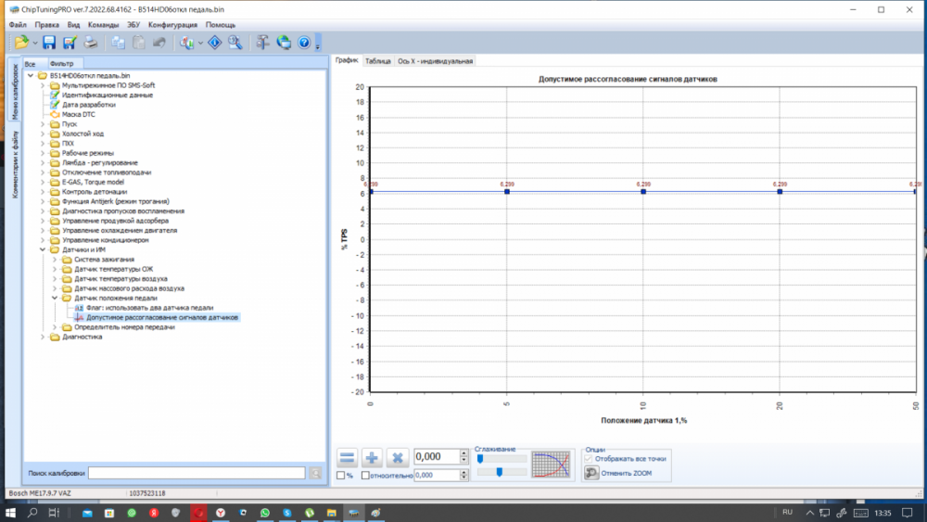Click the plus add-value button
Viewport: 927px width, 522px height.
click(x=373, y=457)
